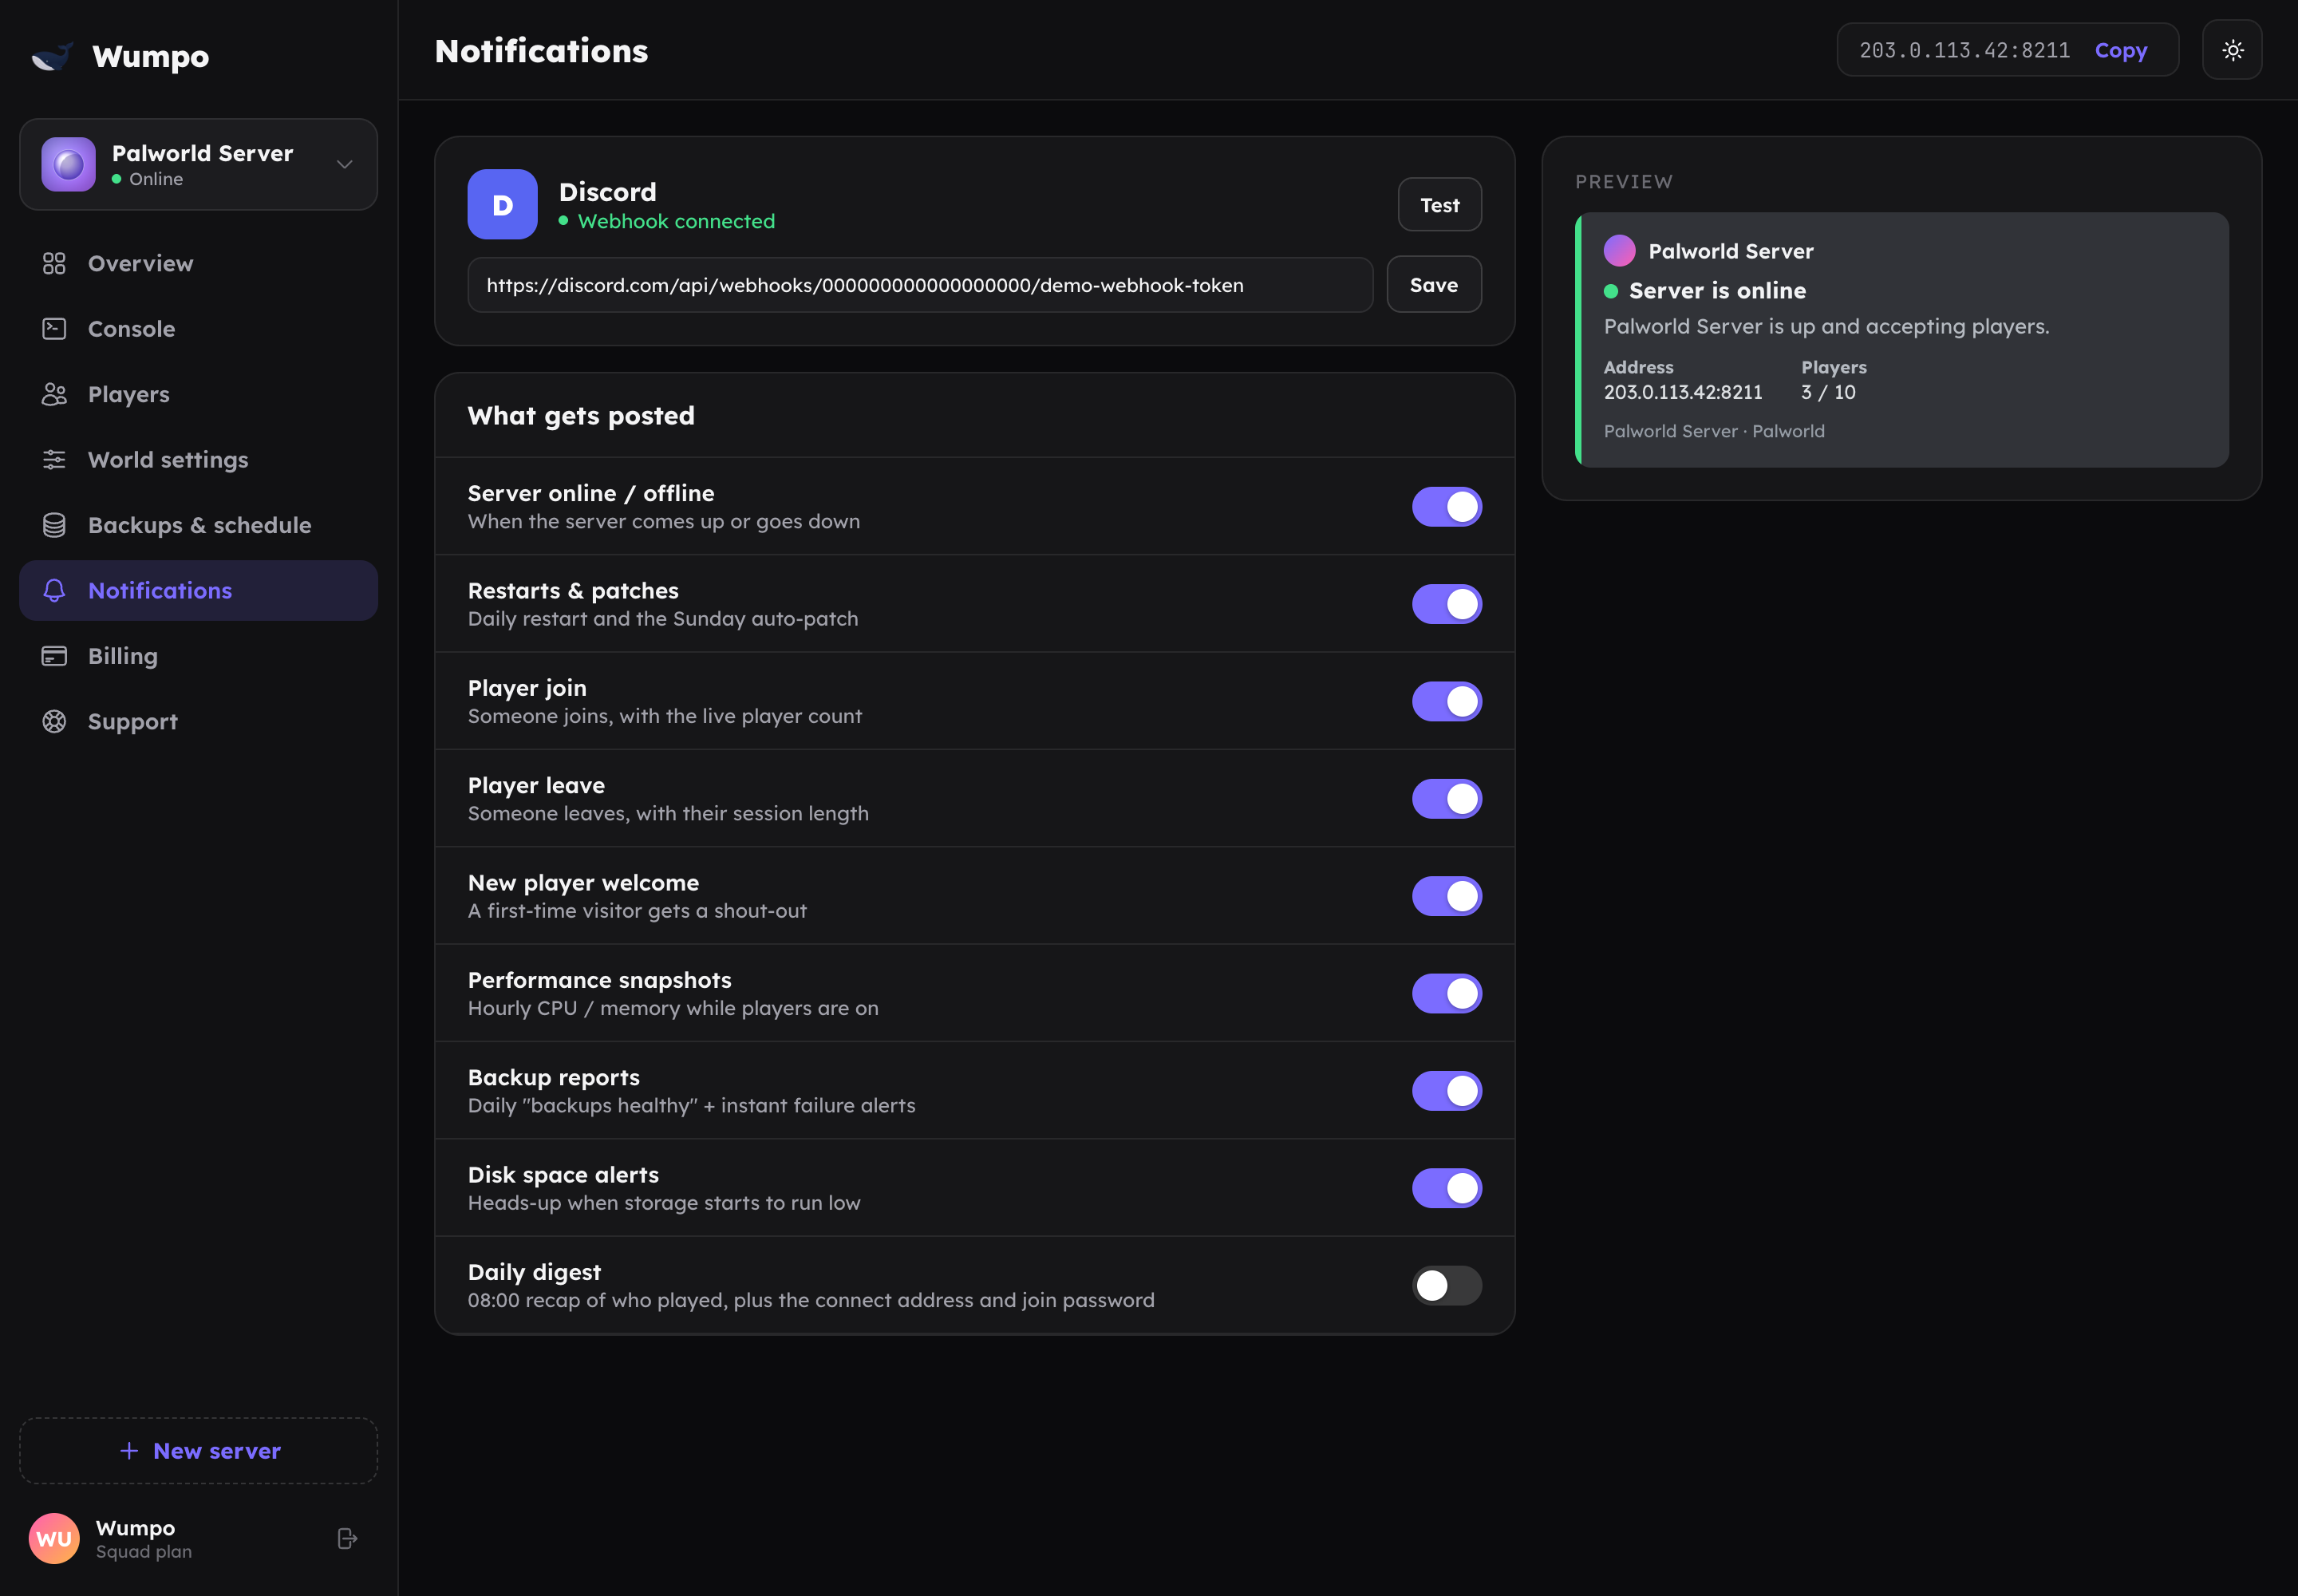Image resolution: width=2298 pixels, height=1596 pixels.
Task: Focus the Discord webhook URL field
Action: [920, 285]
